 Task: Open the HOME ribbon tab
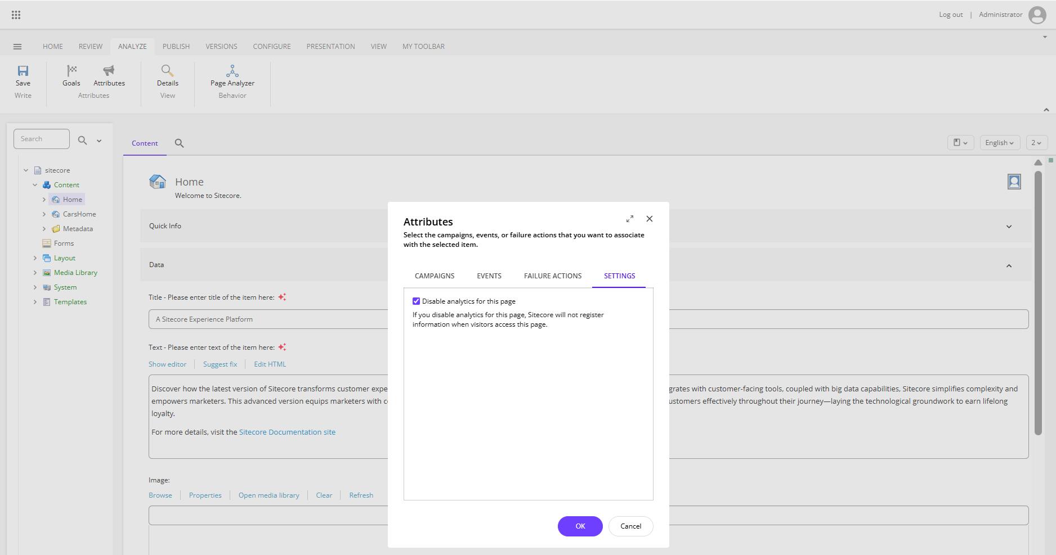point(53,47)
